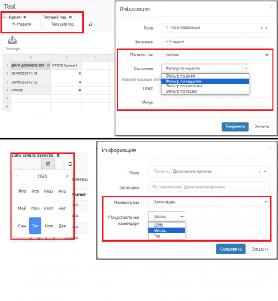The image size is (278, 301).
Task: Select the 'ДАТА ДОБАВЛЕНИЯ' header cell
Action: coord(30,65)
